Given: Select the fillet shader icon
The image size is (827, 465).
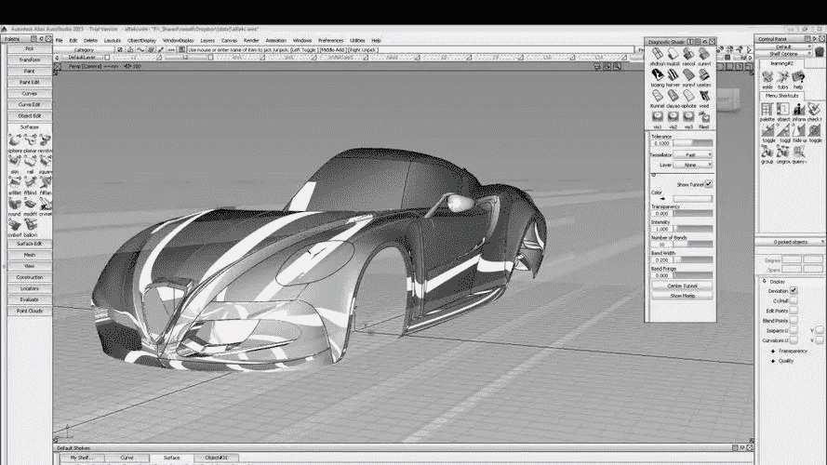Looking at the screenshot, I should pos(704,117).
